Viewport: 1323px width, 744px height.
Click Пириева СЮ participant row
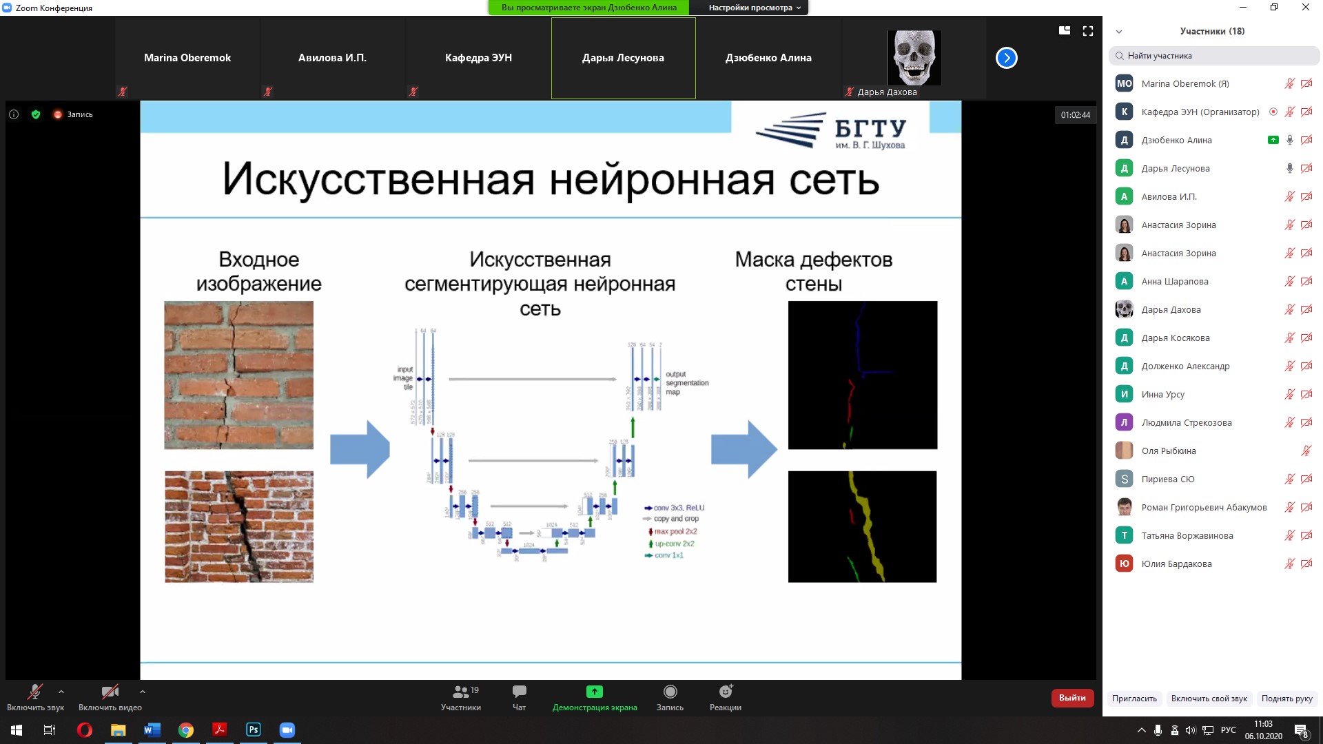click(x=1214, y=479)
